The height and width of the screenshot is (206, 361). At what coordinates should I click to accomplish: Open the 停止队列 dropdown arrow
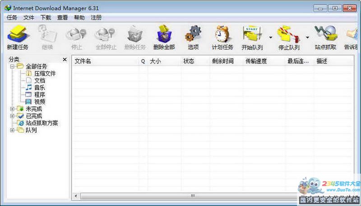tap(307, 38)
